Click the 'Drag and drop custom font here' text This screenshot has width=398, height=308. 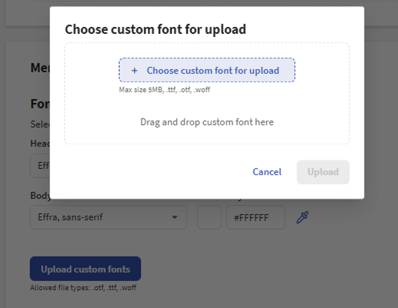pyautogui.click(x=207, y=122)
